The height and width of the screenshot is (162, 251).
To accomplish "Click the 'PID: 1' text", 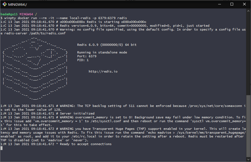I will [83, 60].
